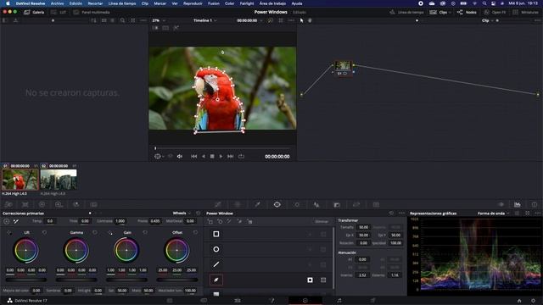543x305 pixels.
Task: Open the Línea de tiempo menu
Action: (122, 3)
